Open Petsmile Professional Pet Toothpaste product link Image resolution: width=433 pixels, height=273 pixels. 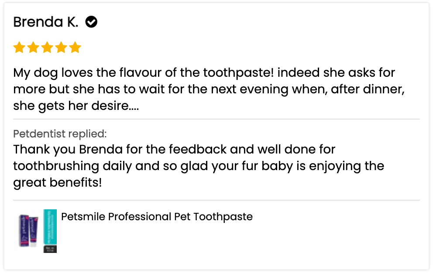tap(157, 216)
